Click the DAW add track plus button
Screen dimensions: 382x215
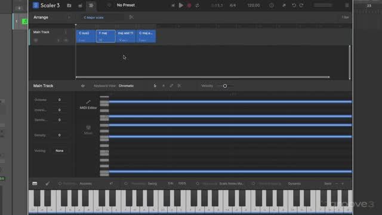19,8
